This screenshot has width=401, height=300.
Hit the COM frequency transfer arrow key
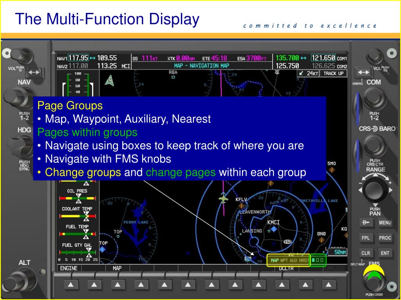pos(363,72)
